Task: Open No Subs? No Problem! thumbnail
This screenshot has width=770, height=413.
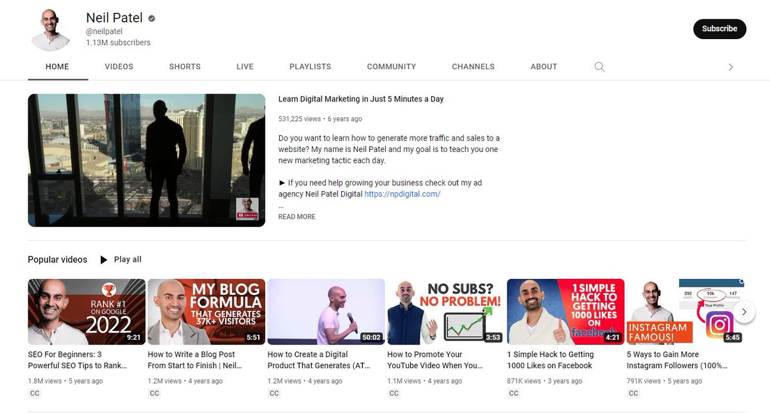Action: tap(446, 312)
